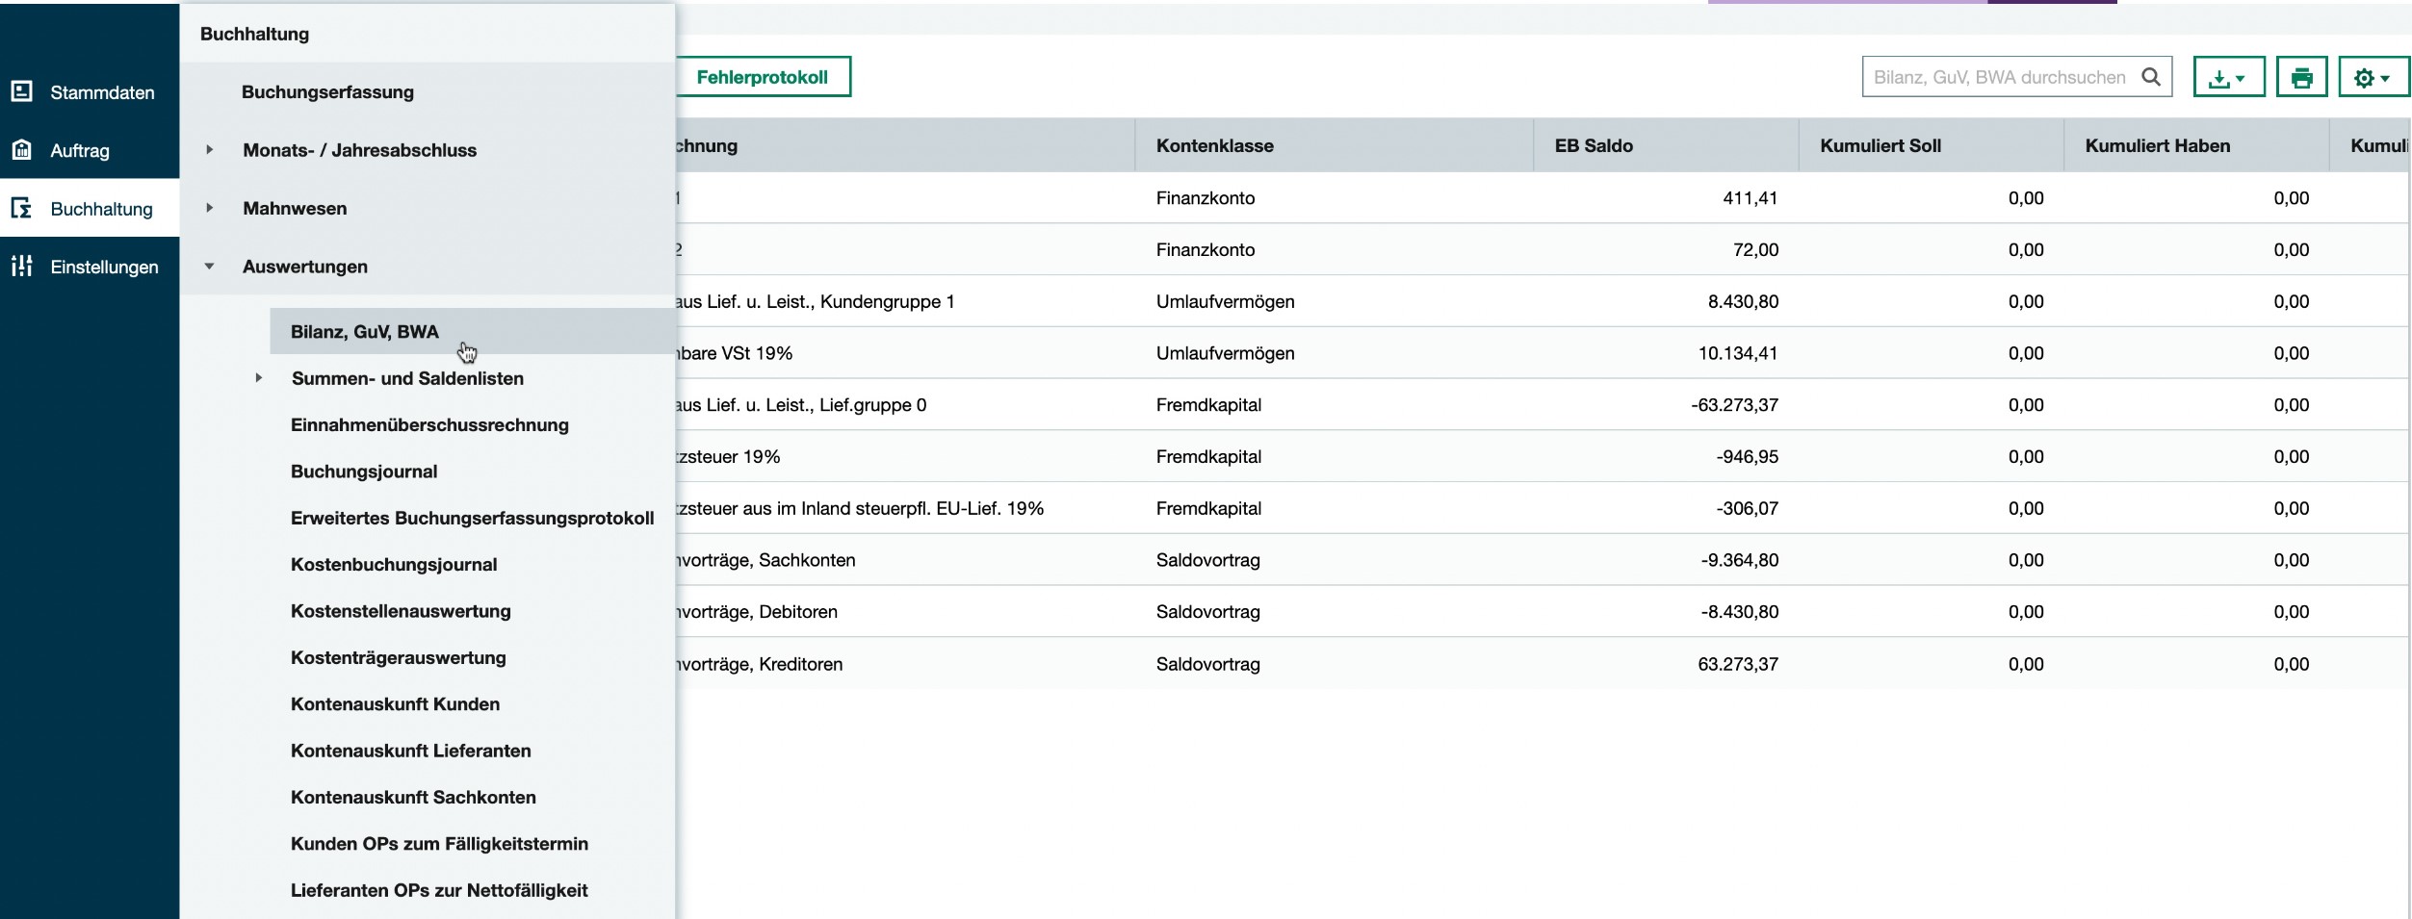Open Buchungsjournal report
The width and height of the screenshot is (2412, 919).
(364, 472)
